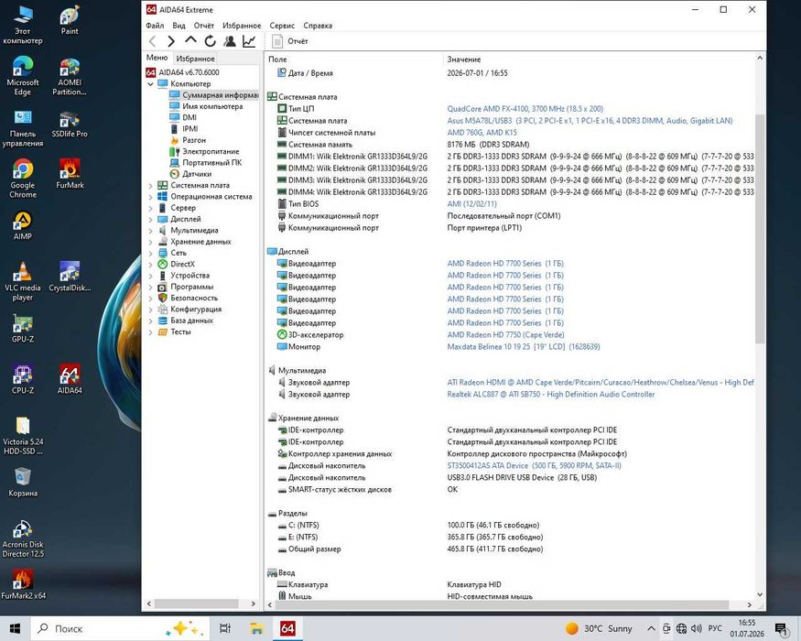
Task: Open Realtek ALC887 audio controller link
Action: tap(551, 394)
